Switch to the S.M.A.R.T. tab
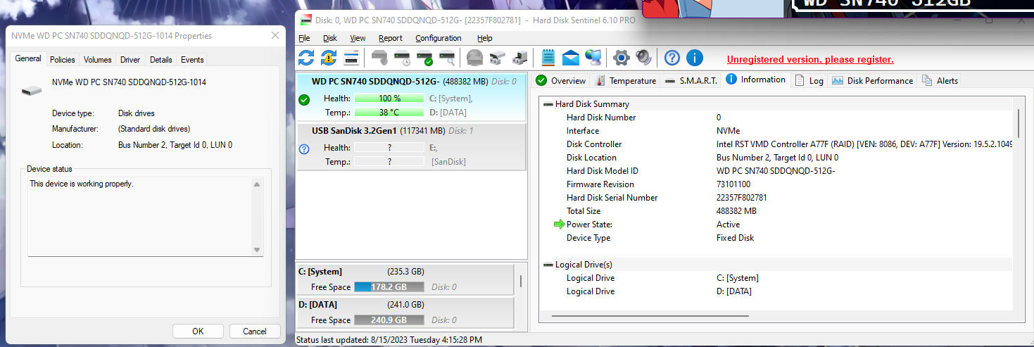The image size is (1034, 347). pos(691,80)
